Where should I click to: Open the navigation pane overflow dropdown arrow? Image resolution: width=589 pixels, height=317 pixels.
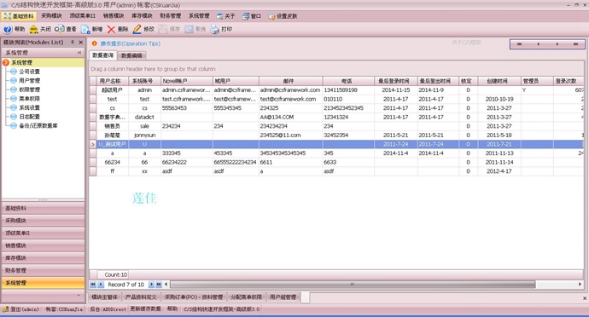click(x=79, y=295)
